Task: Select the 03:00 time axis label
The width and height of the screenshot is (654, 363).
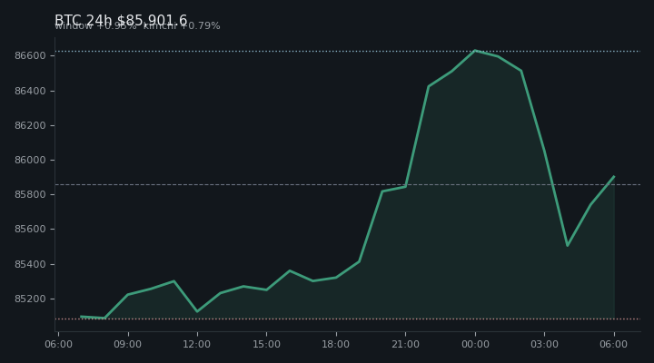Action: click(544, 344)
